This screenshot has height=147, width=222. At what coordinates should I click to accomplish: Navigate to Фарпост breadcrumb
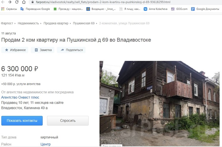click(x=7, y=23)
